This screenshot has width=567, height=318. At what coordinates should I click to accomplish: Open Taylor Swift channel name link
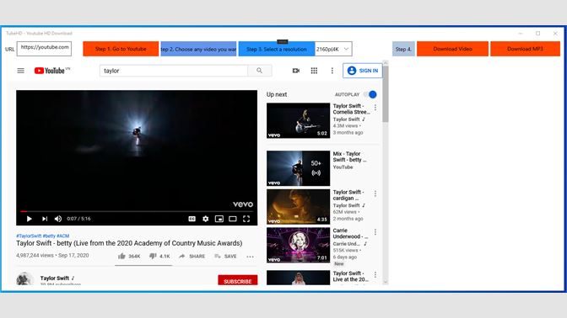pos(55,278)
